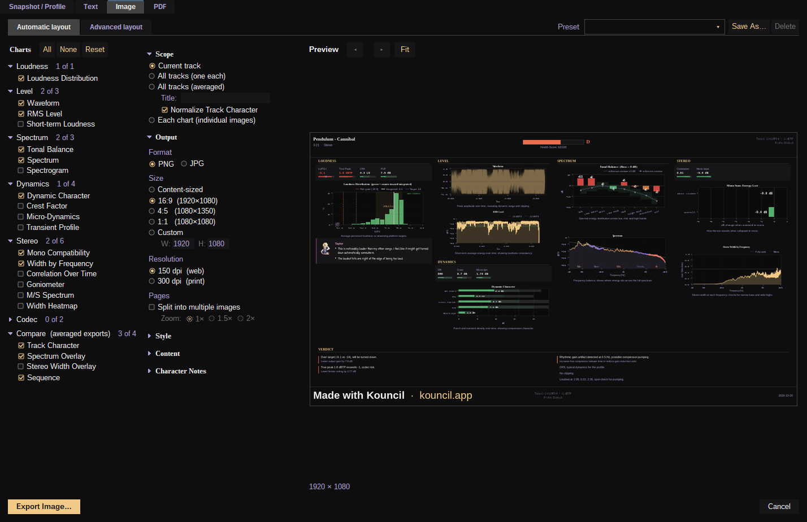Image resolution: width=807 pixels, height=522 pixels.
Task: Click the Export Image button
Action: point(44,507)
